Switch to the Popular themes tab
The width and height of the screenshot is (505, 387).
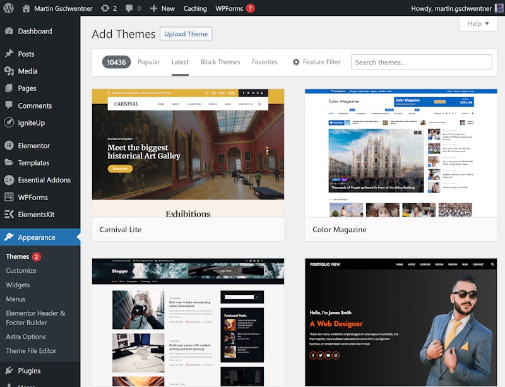(148, 62)
